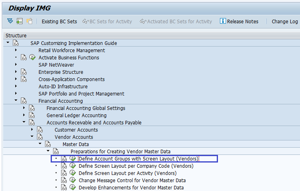This screenshot has height=191, width=300.
Task: Open documentation icon for General Ledger Accounting
Action: [x=32, y=115]
